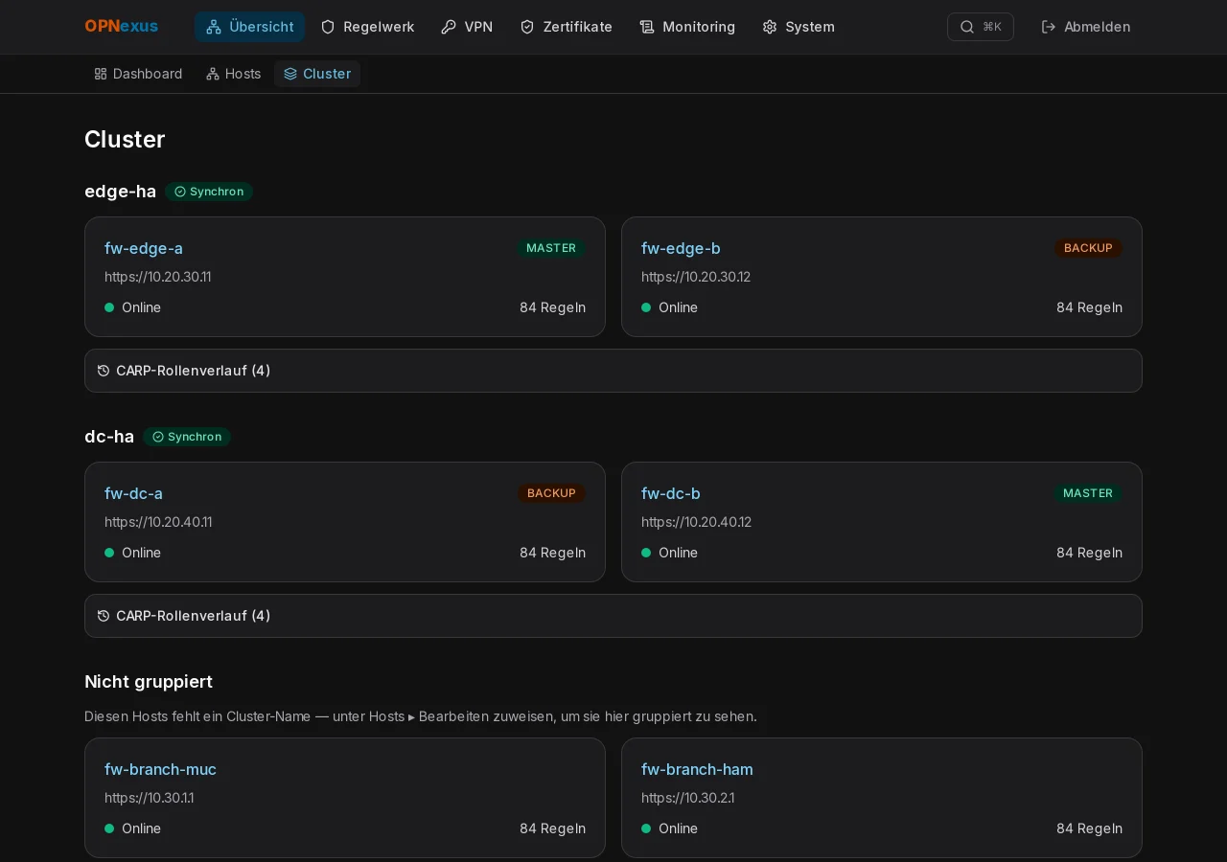This screenshot has height=862, width=1227.
Task: Expand CARP-Rollenverlauf for dc-ha cluster
Action: 613,616
